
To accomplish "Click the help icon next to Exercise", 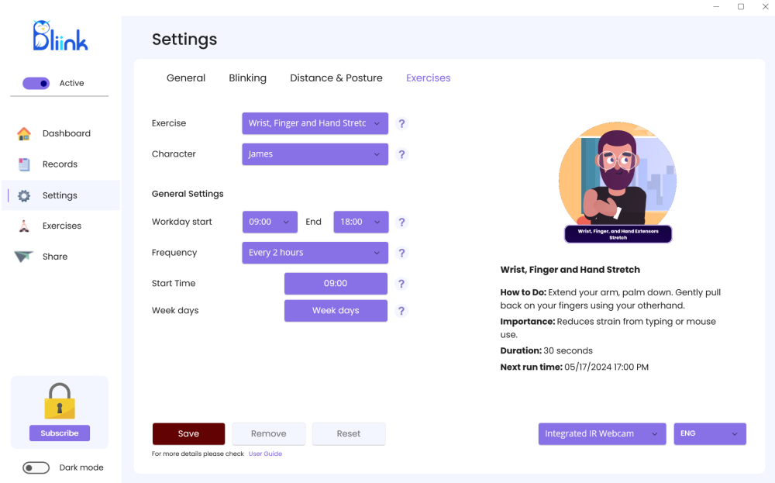I will click(401, 123).
